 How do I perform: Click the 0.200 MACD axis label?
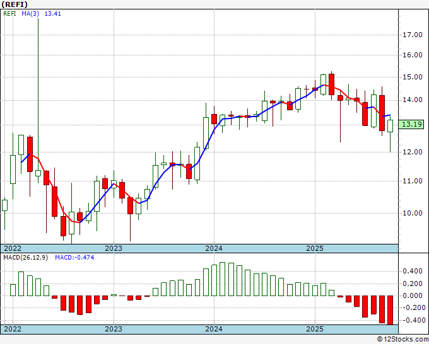pos(413,284)
